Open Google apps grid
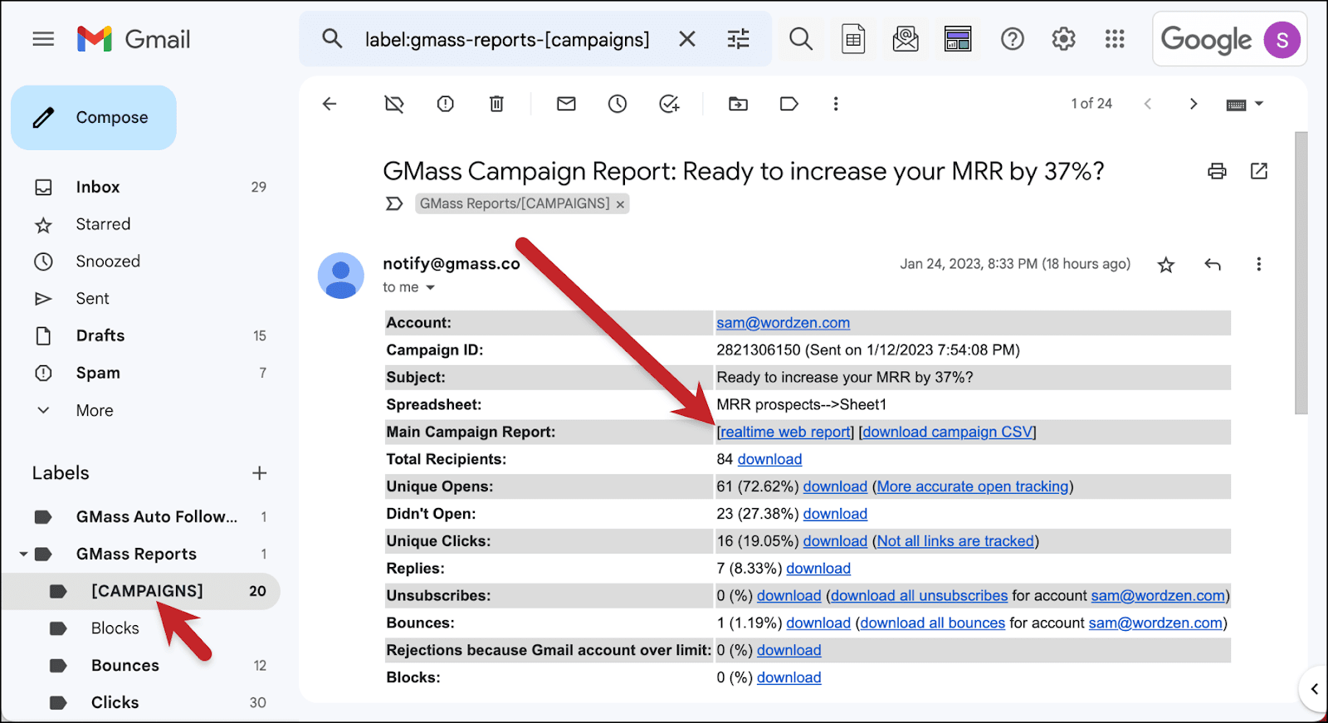 pos(1115,39)
